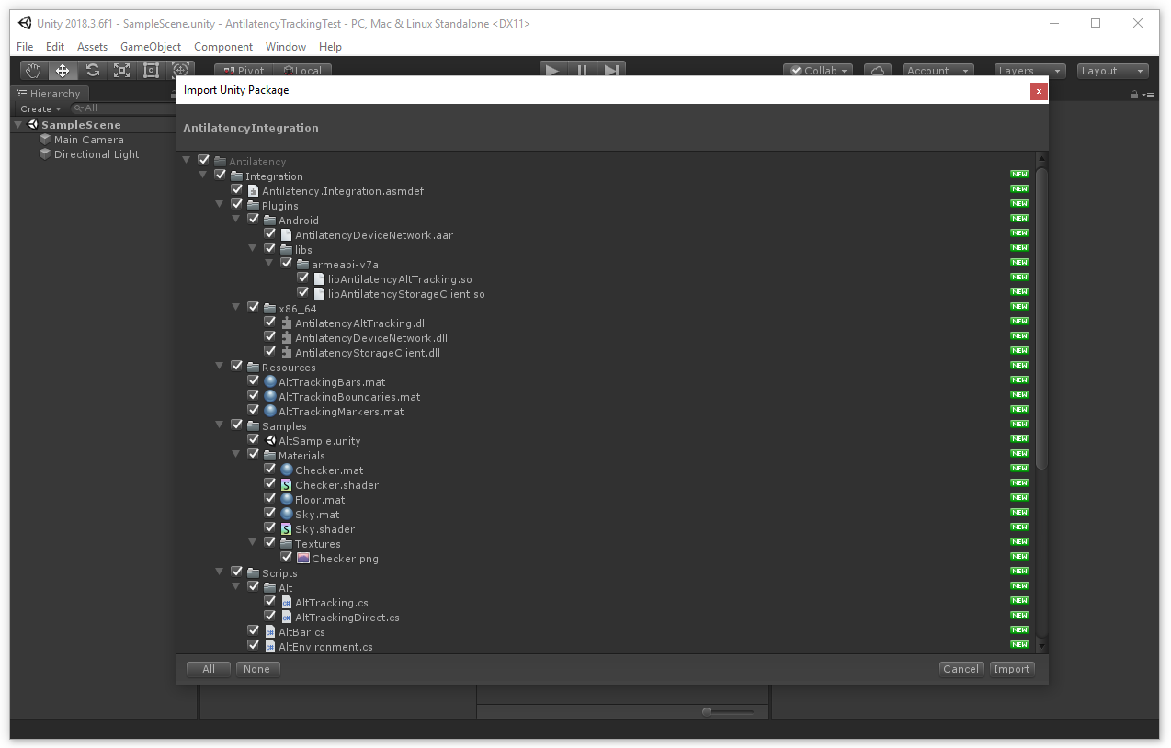Uncheck the x86_64 folder checkbox
Screen dimensions: 1171x748
tap(253, 308)
